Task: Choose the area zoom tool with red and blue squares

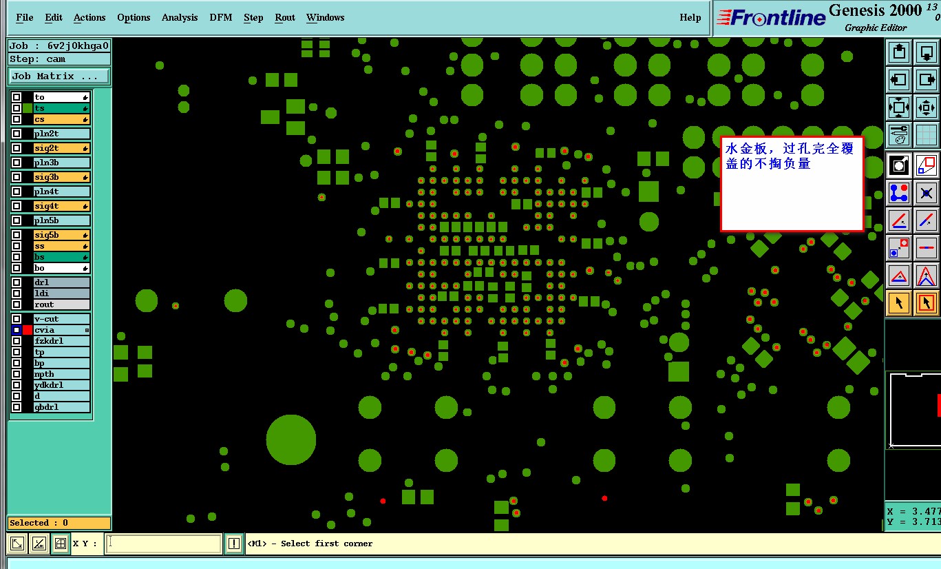Action: coord(927,165)
